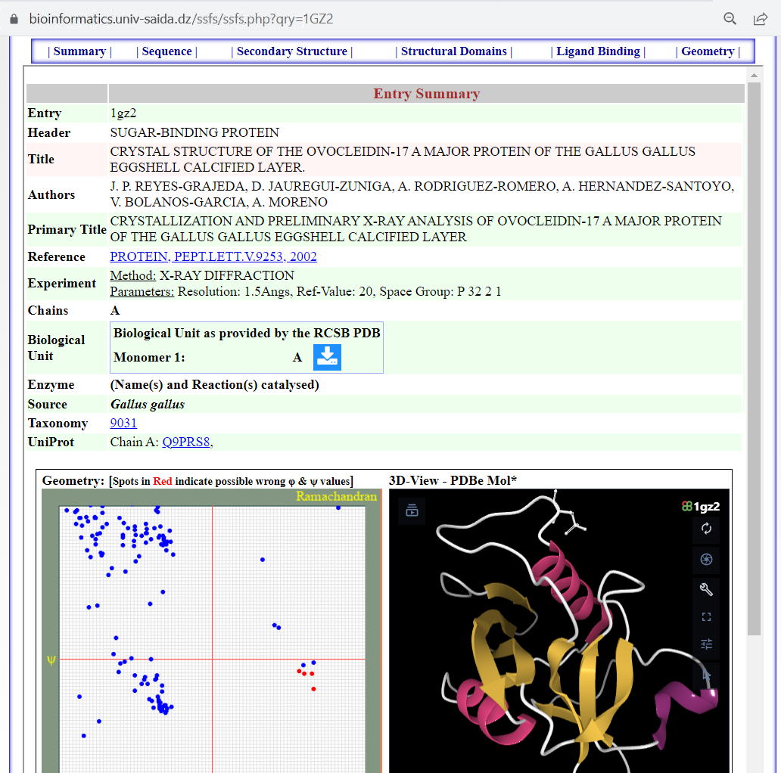The width and height of the screenshot is (781, 773).
Task: Reset the camera in Mol* viewer
Action: pyautogui.click(x=706, y=529)
